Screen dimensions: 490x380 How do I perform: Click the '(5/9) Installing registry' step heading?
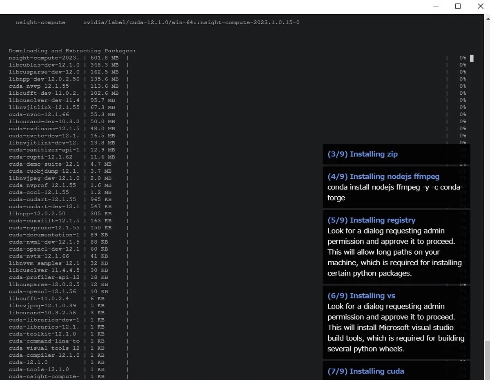[x=371, y=220]
